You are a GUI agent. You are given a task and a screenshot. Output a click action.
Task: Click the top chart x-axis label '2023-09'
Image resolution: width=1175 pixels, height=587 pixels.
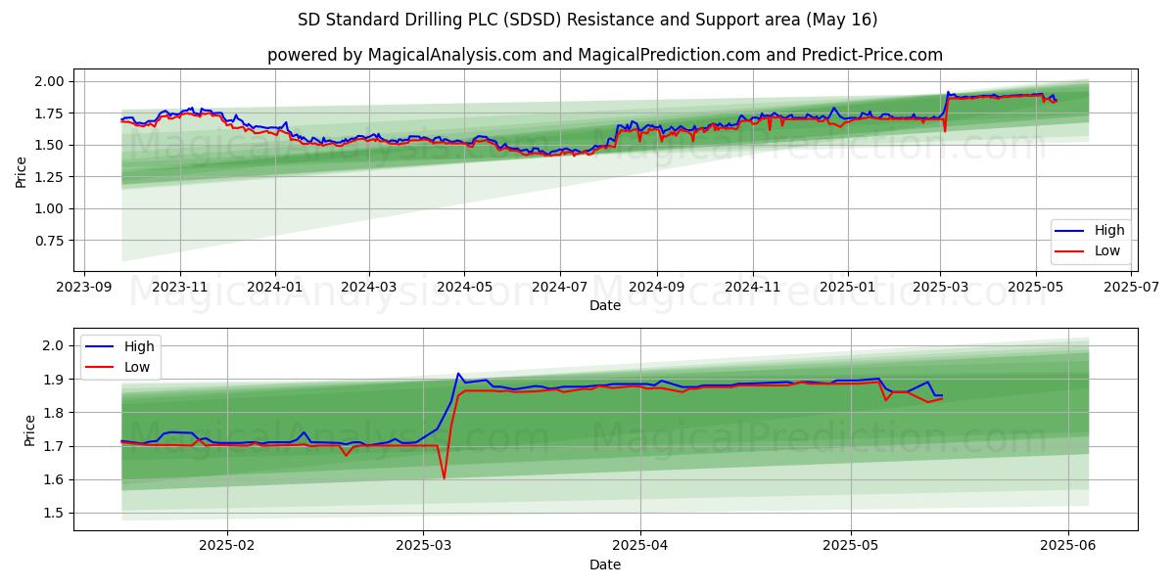coord(84,288)
